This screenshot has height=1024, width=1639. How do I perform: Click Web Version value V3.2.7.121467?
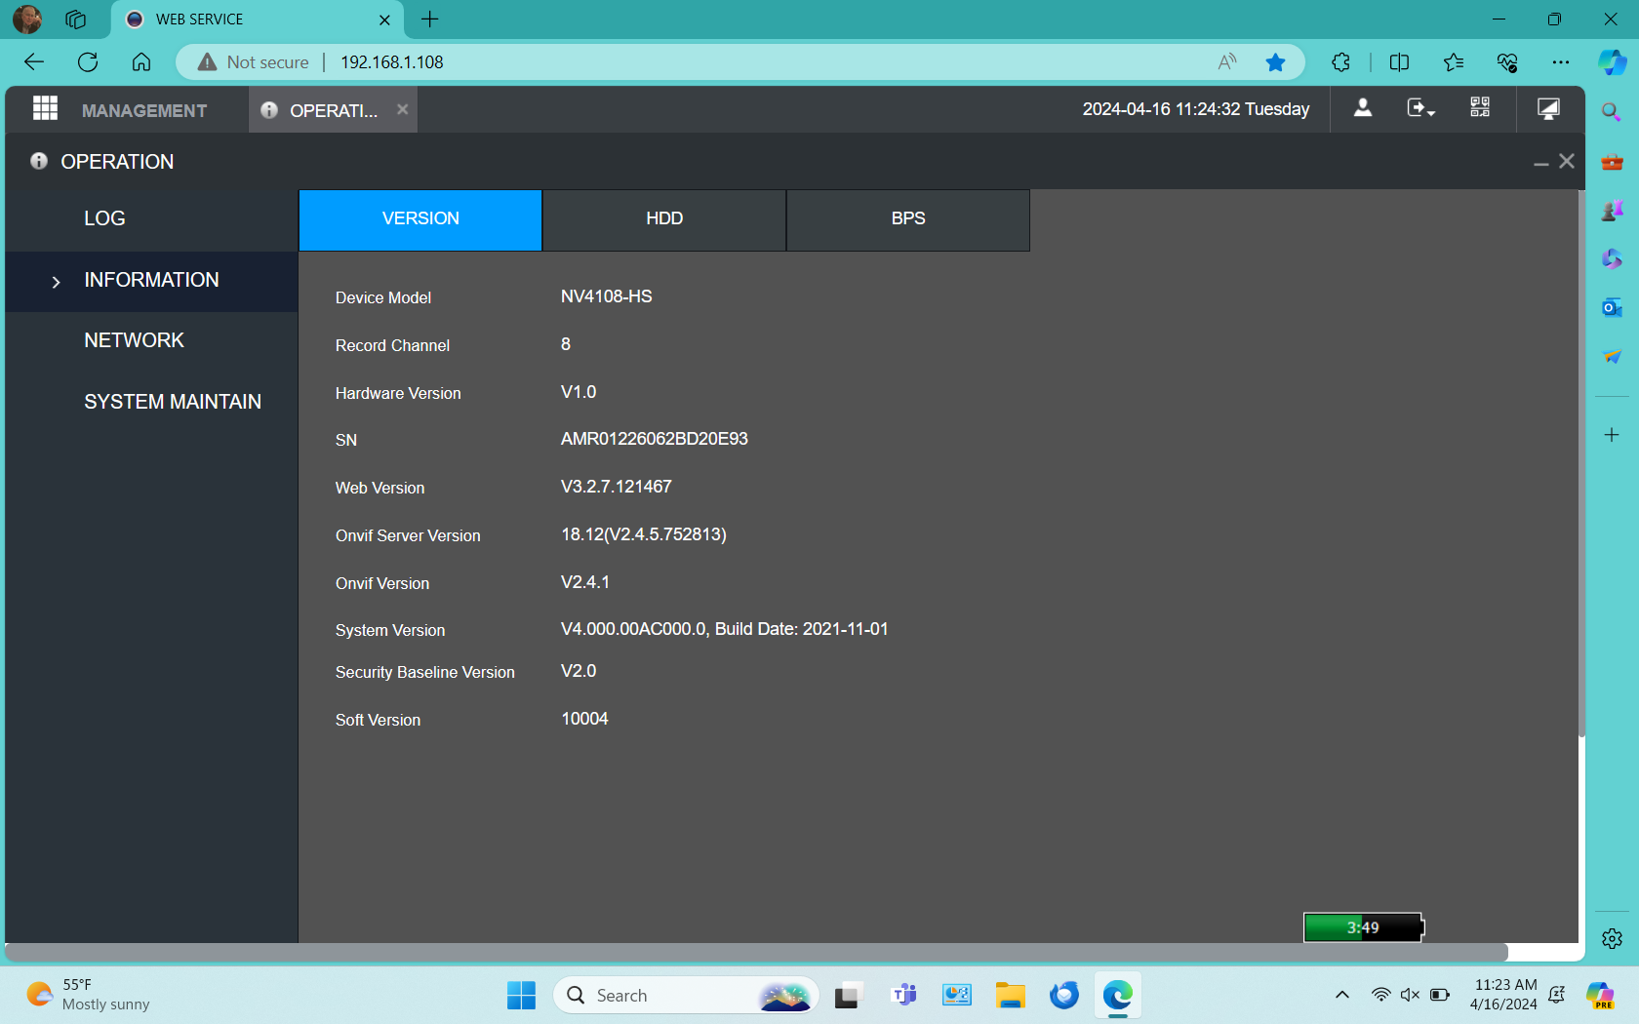(616, 487)
